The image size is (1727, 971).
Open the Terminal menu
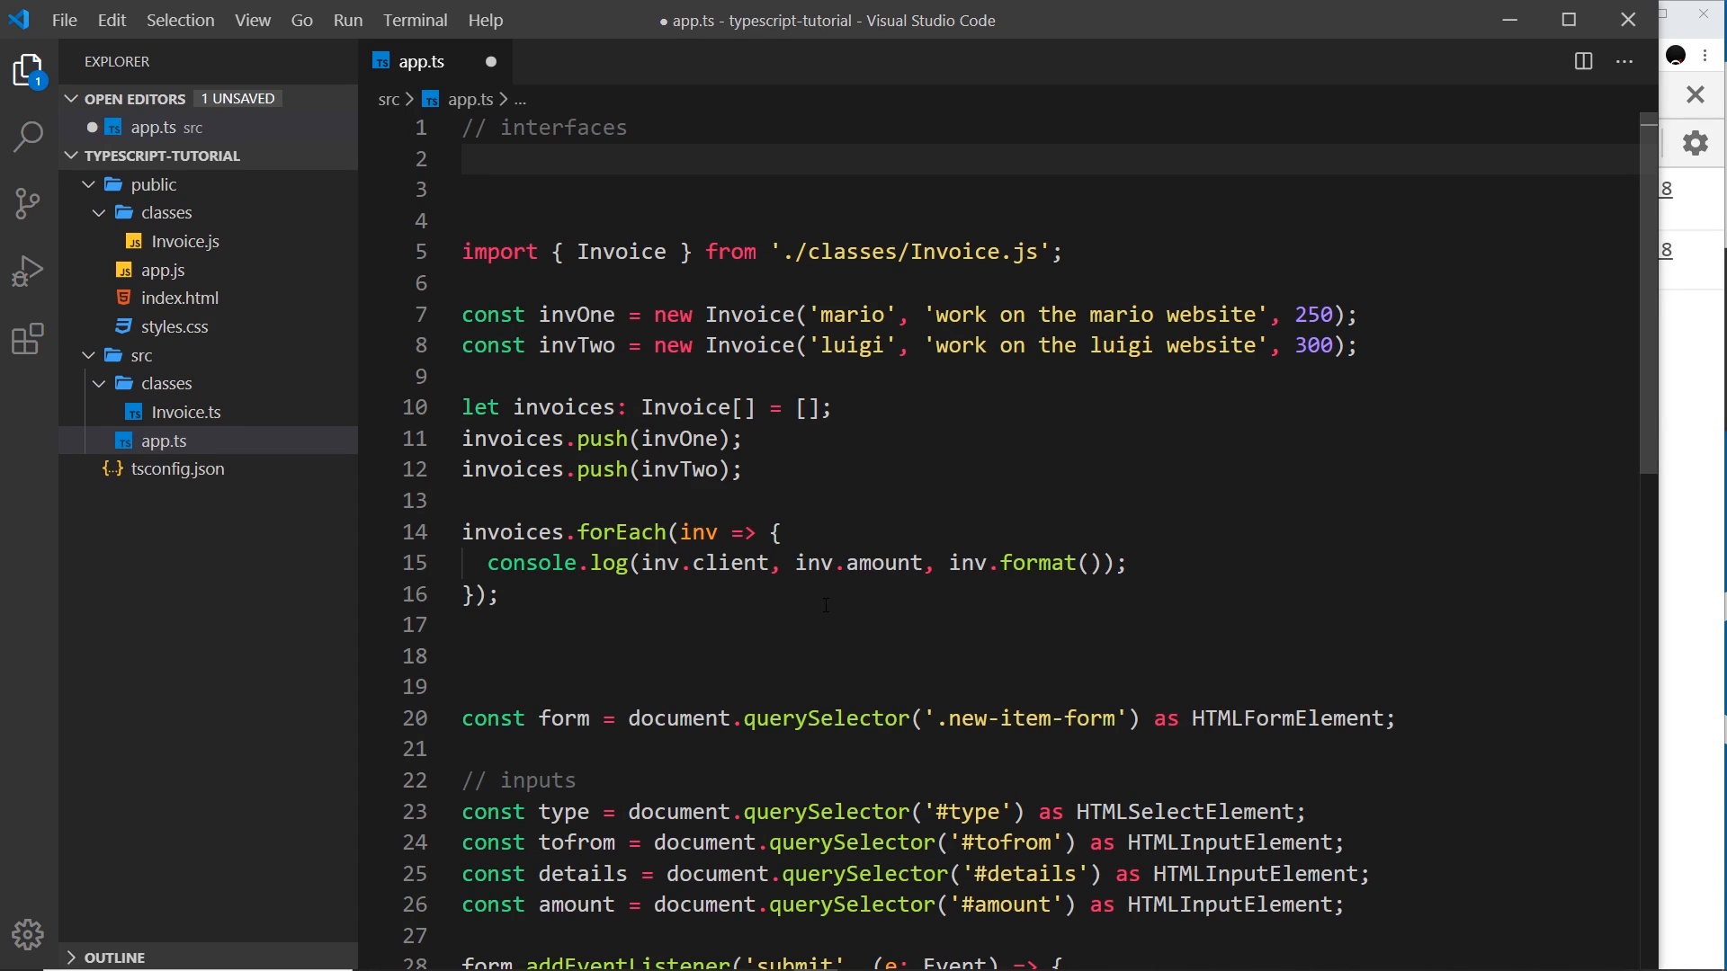(x=415, y=20)
